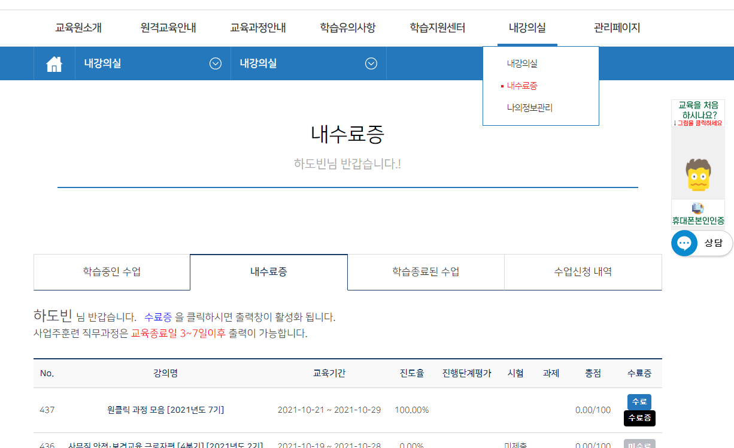Go to the home page icon
Image resolution: width=734 pixels, height=448 pixels.
tap(54, 64)
